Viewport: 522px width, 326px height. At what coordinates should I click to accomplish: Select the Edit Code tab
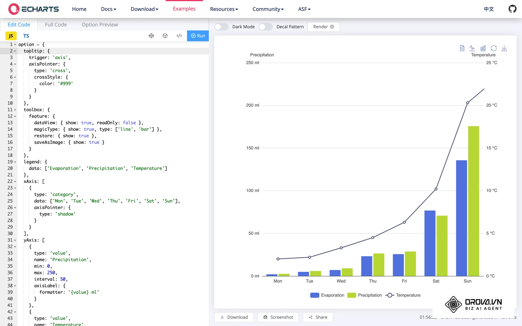19,24
